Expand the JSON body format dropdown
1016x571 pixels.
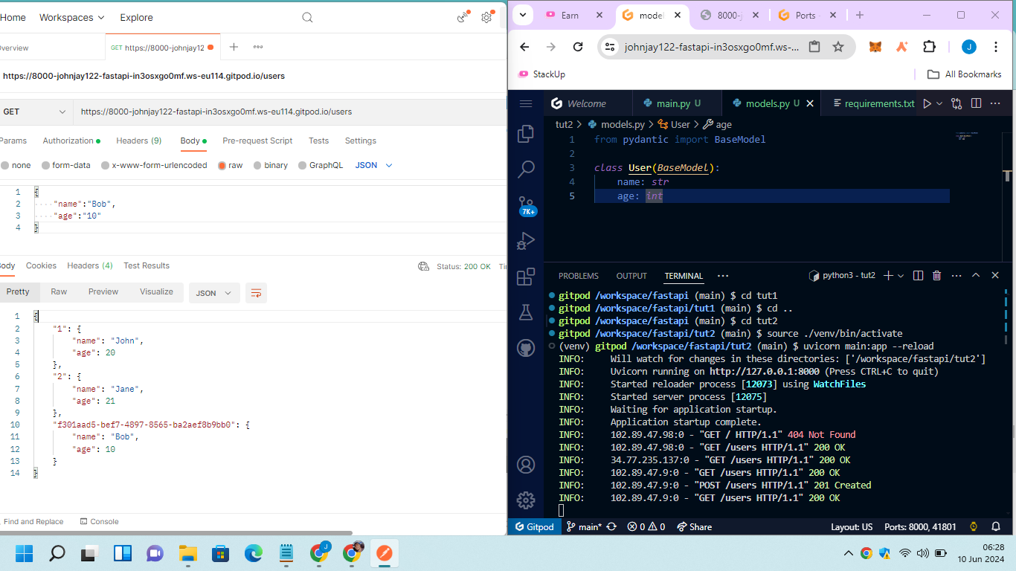(x=373, y=165)
